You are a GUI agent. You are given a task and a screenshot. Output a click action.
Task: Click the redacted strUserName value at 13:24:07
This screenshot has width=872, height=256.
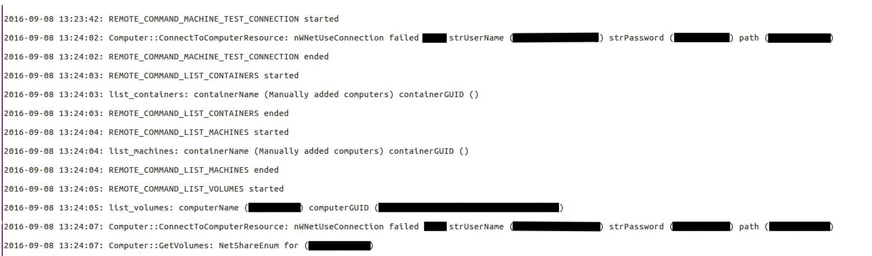tap(556, 227)
